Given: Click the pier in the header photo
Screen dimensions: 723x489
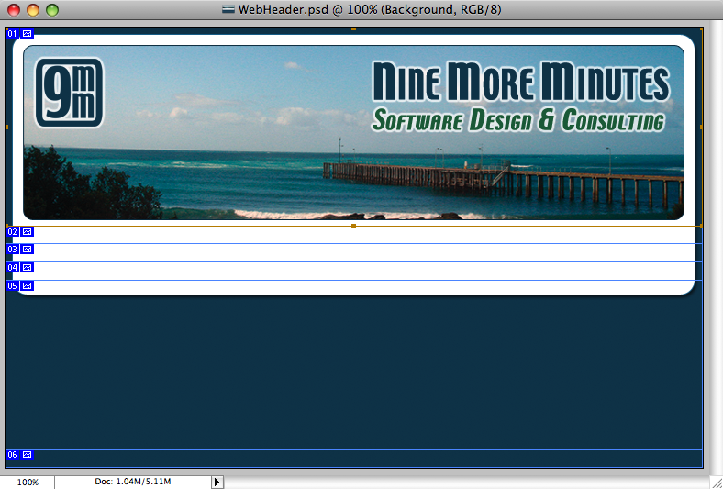Looking at the screenshot, I should tap(503, 181).
